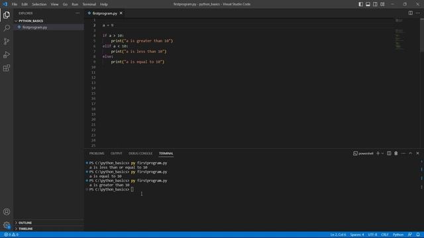
Task: Open the Terminal menu
Action: click(89, 5)
